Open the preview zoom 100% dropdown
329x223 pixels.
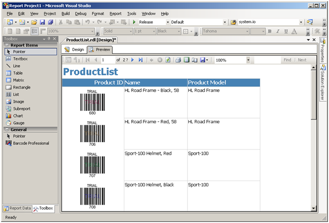point(248,60)
